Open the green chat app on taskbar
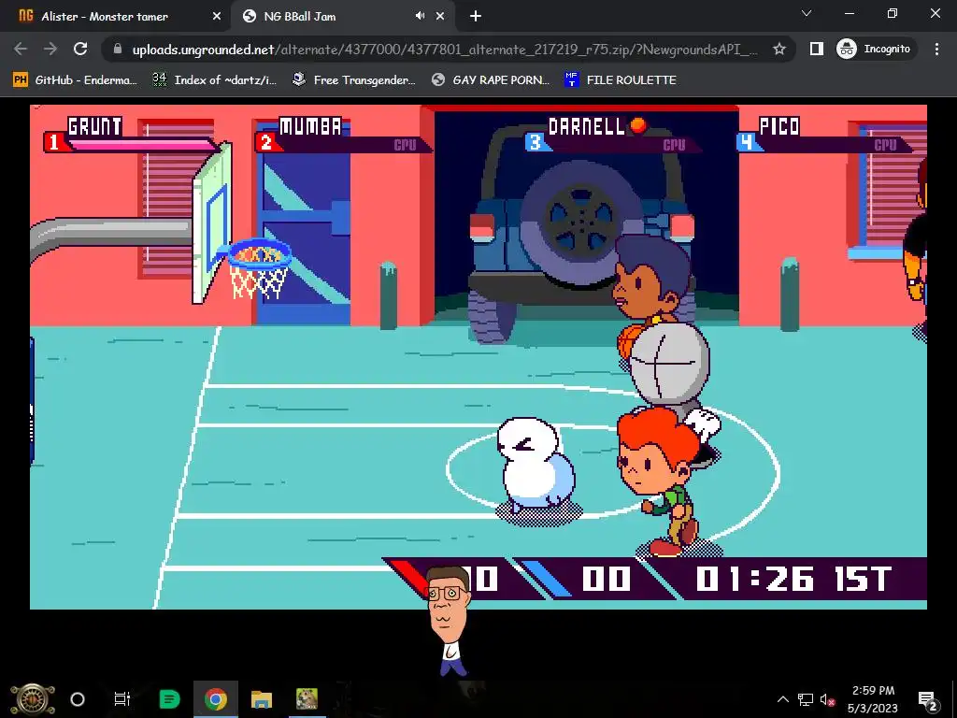 coord(169,699)
